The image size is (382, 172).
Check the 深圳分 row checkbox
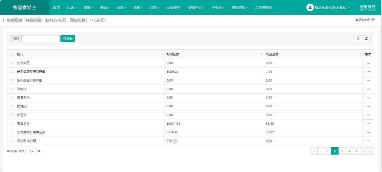point(11,89)
